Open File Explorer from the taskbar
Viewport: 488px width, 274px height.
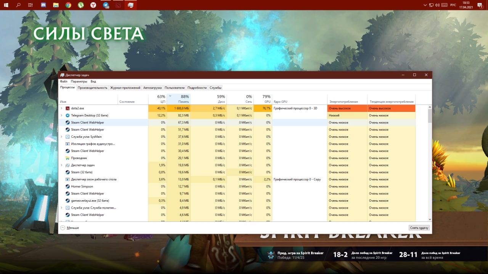click(56, 5)
